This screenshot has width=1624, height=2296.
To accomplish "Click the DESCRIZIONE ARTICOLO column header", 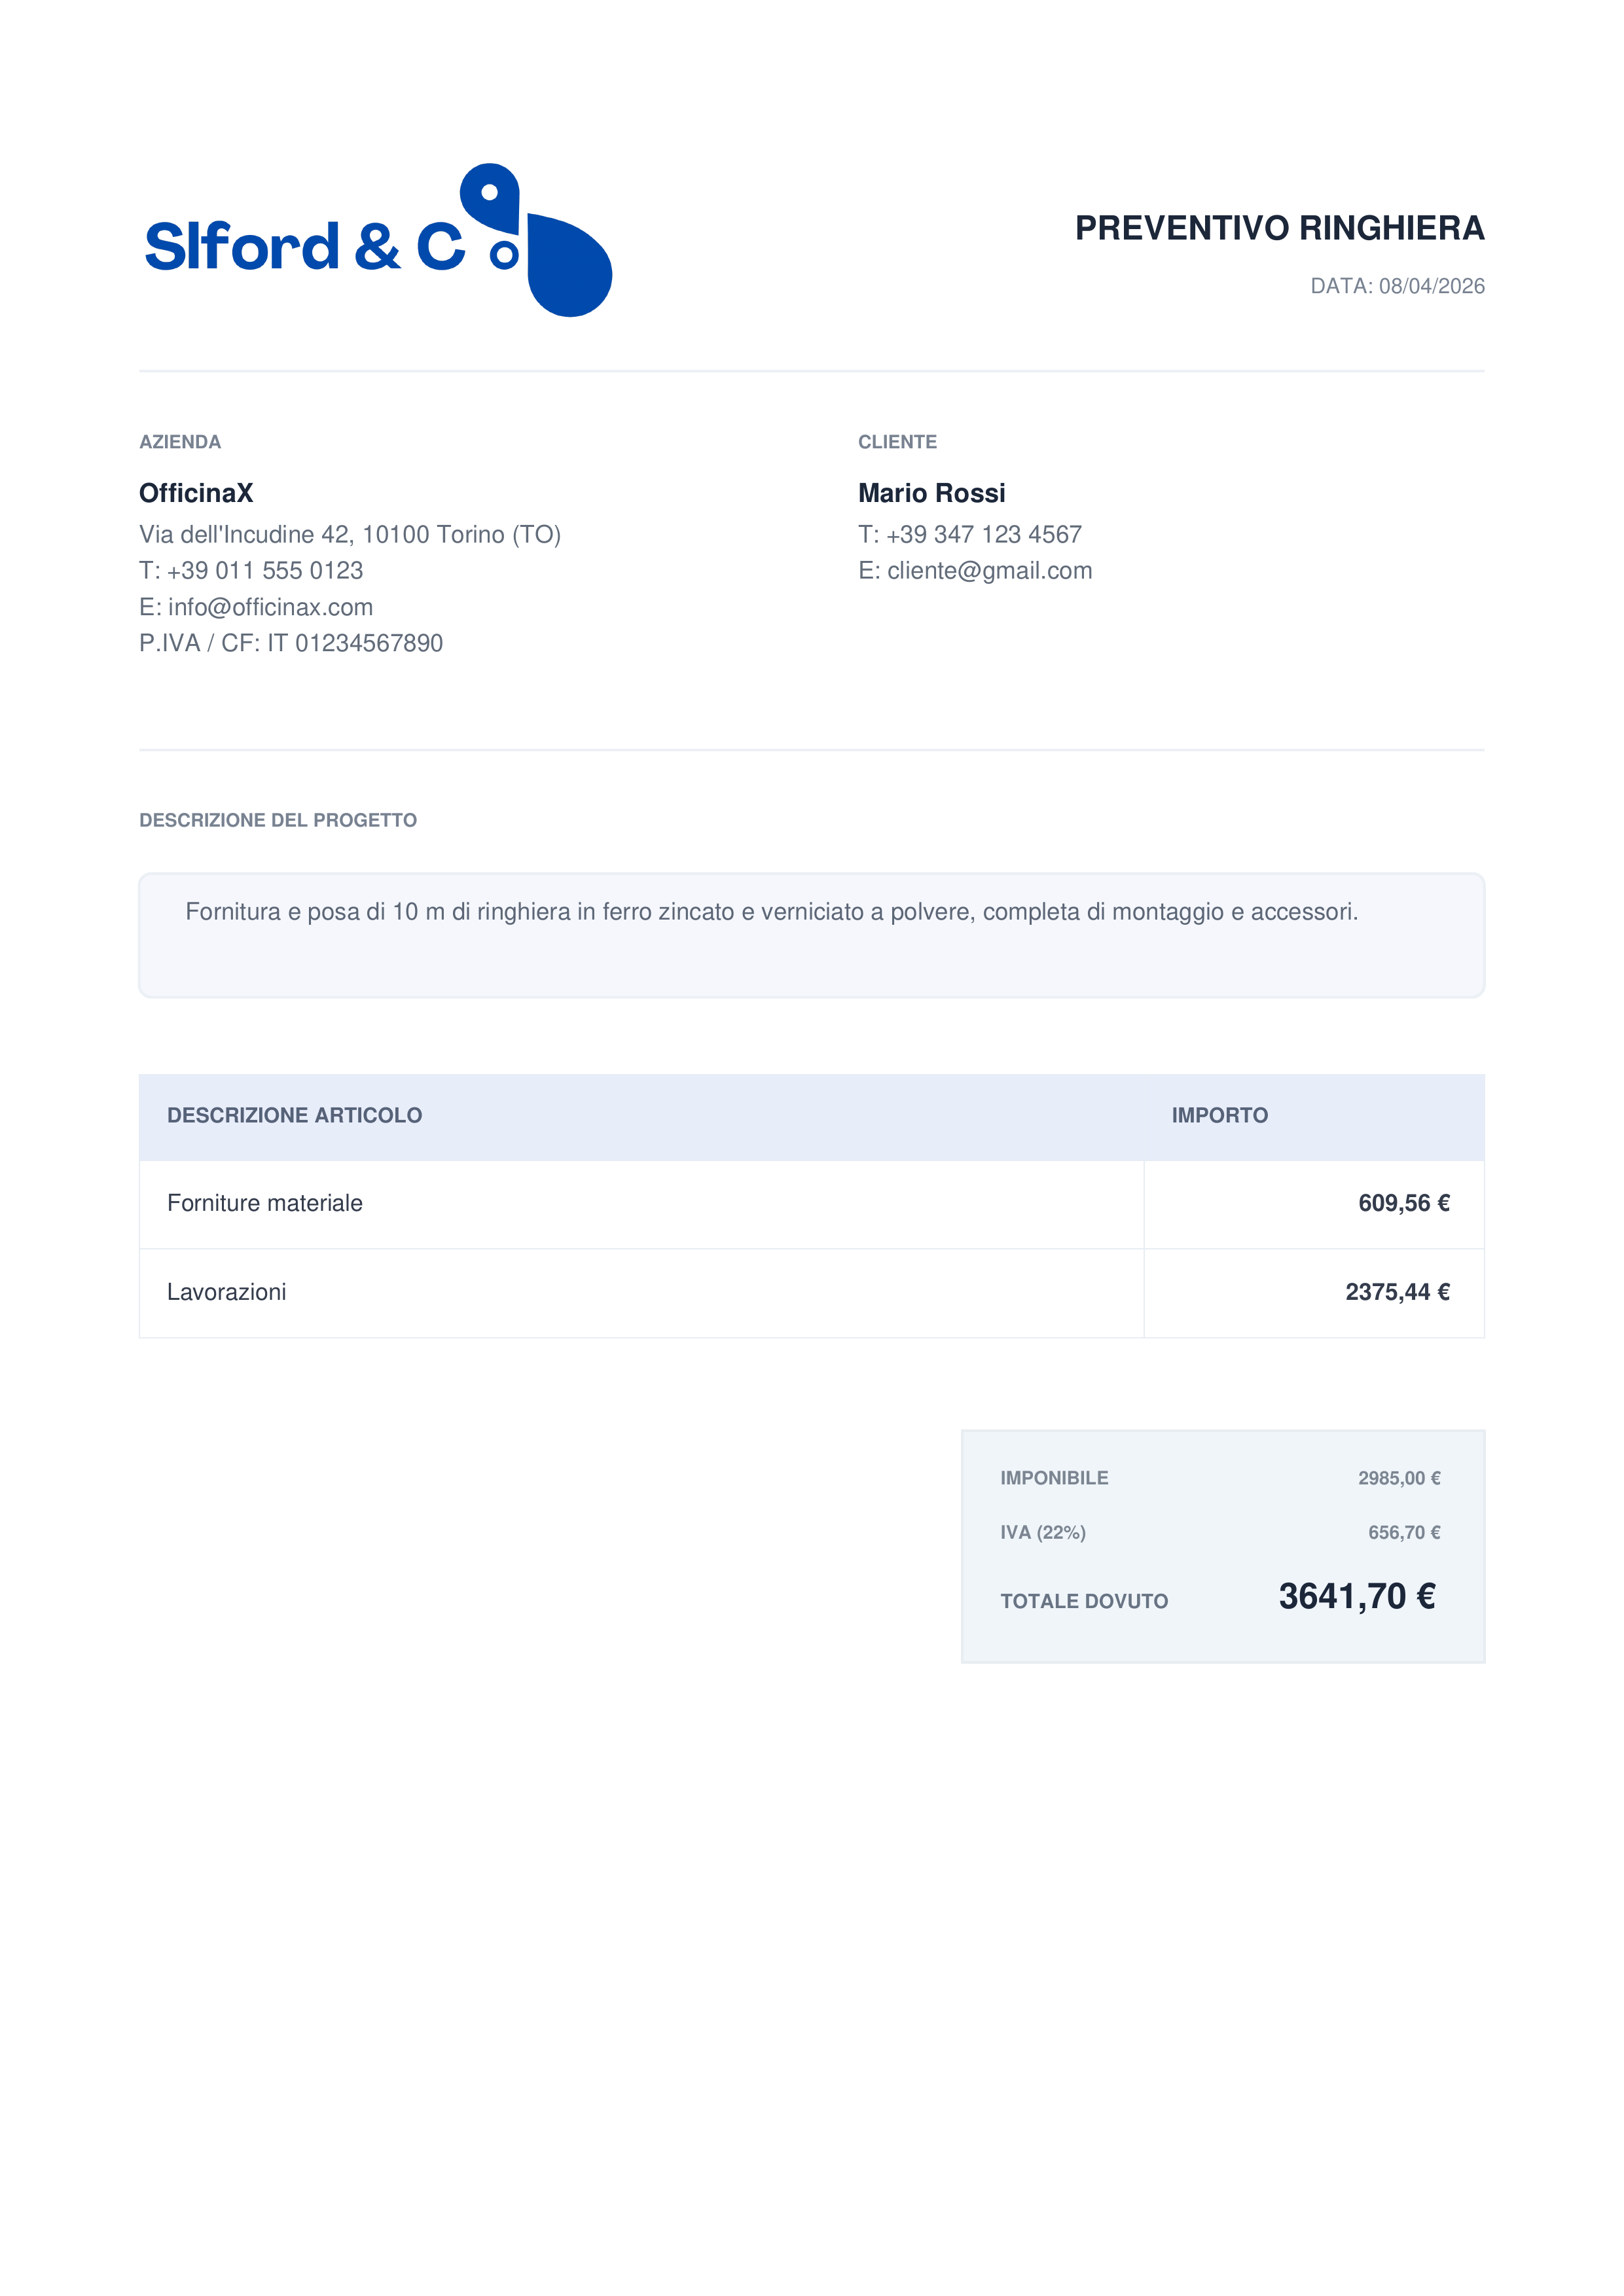I will pyautogui.click(x=294, y=1116).
